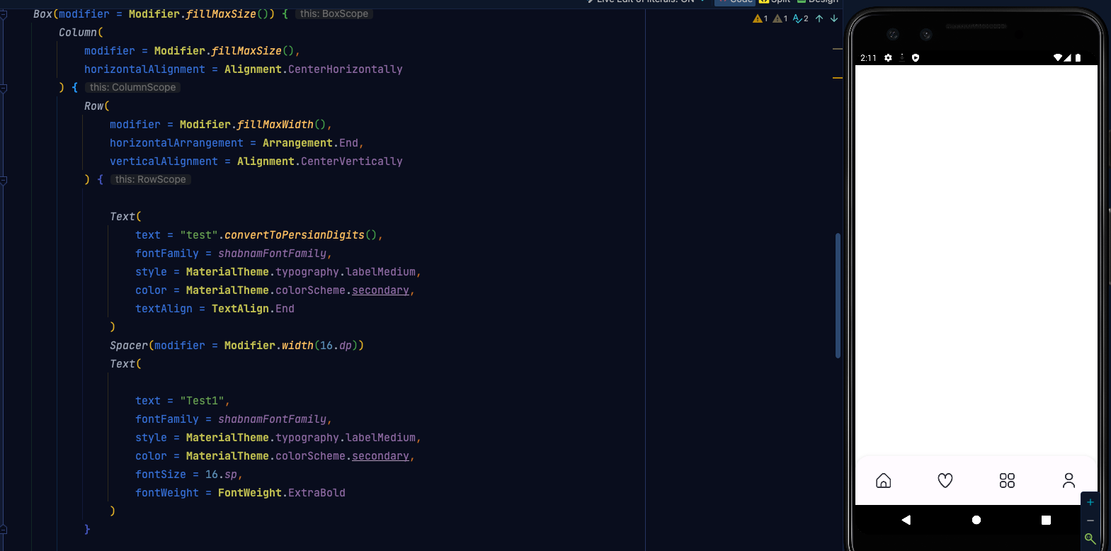Click the 'this: RowScope' inlay hint
1111x551 pixels.
click(151, 180)
